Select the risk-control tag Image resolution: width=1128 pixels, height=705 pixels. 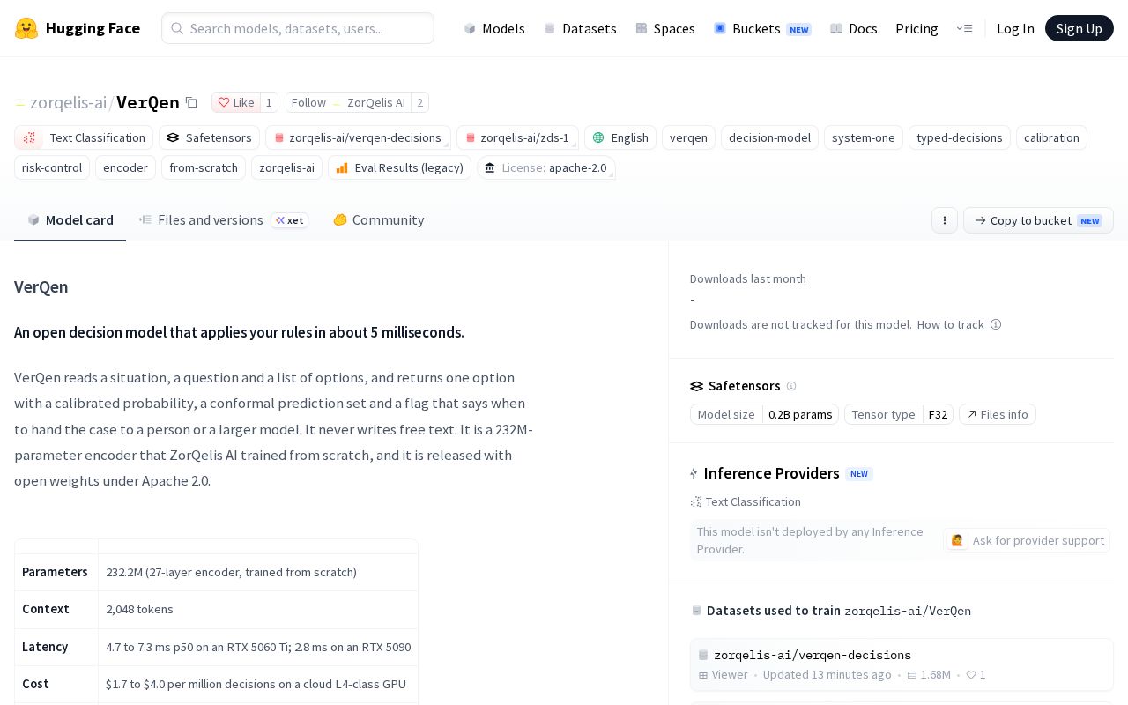tap(52, 167)
